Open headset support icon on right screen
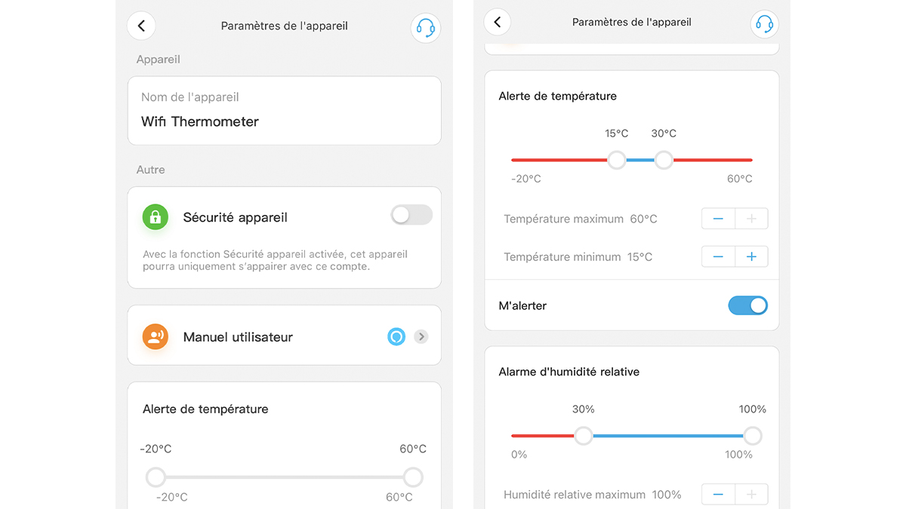Image resolution: width=906 pixels, height=509 pixels. click(764, 23)
